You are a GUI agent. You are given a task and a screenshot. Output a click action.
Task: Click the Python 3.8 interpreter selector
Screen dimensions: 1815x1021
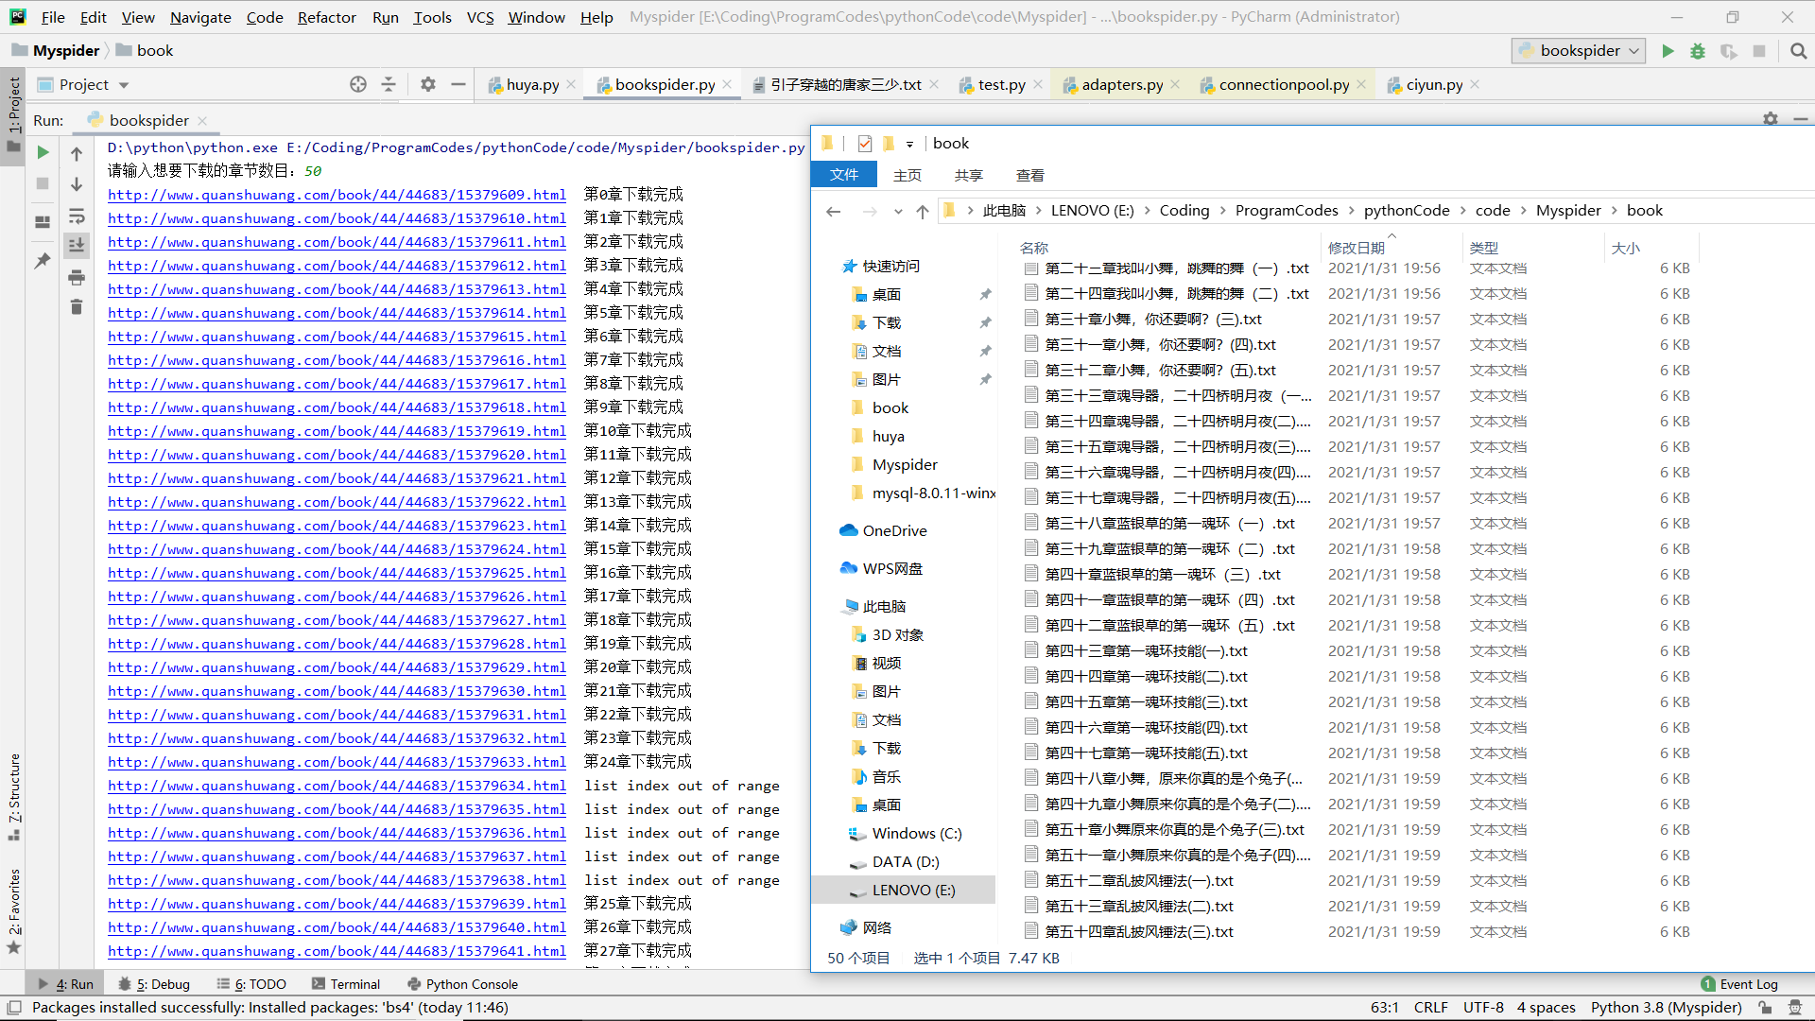1666,1008
